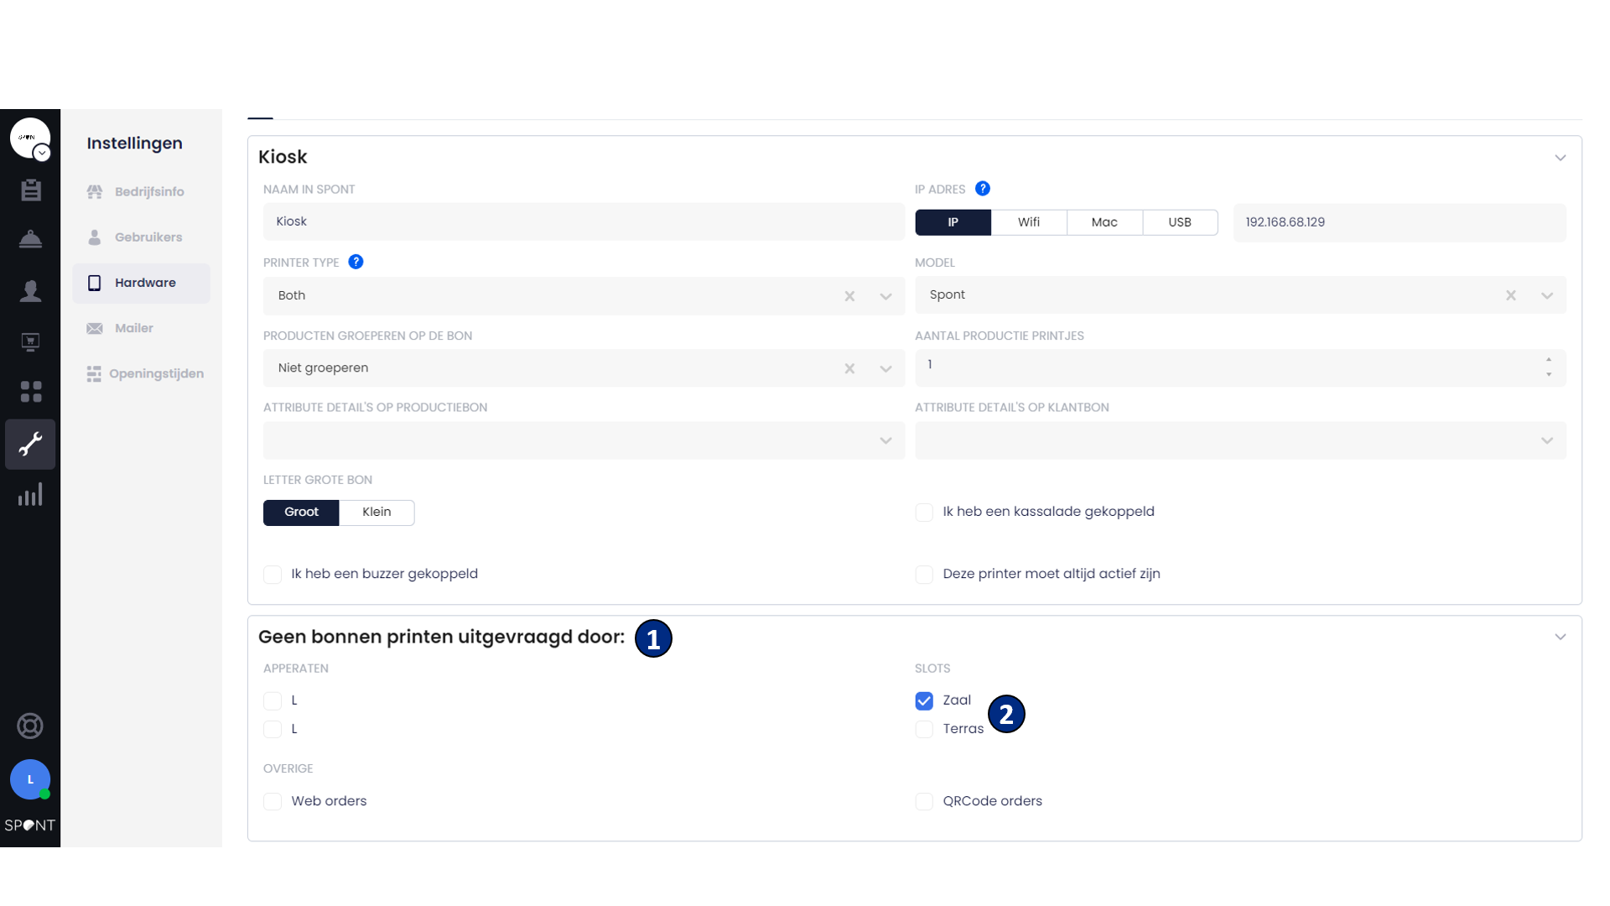Screen dimensions: 1610x906
Task: Click the lifebuoy support icon
Action: pos(30,726)
